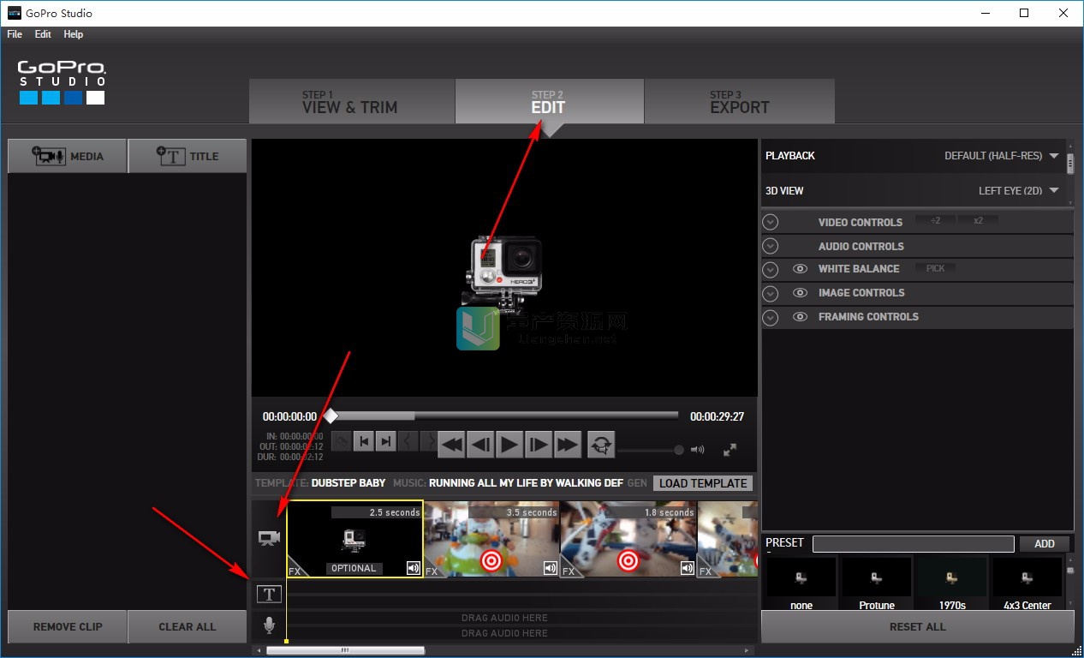Click FX corner of 3.5 seconds clip

(x=432, y=570)
